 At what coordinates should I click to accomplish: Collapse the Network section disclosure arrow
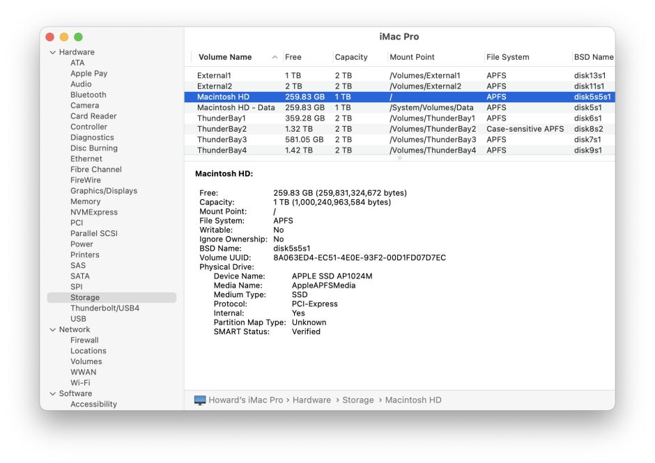coord(52,330)
